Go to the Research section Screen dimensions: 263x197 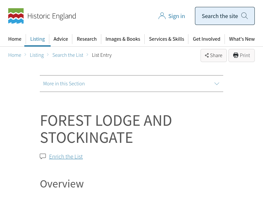87,39
